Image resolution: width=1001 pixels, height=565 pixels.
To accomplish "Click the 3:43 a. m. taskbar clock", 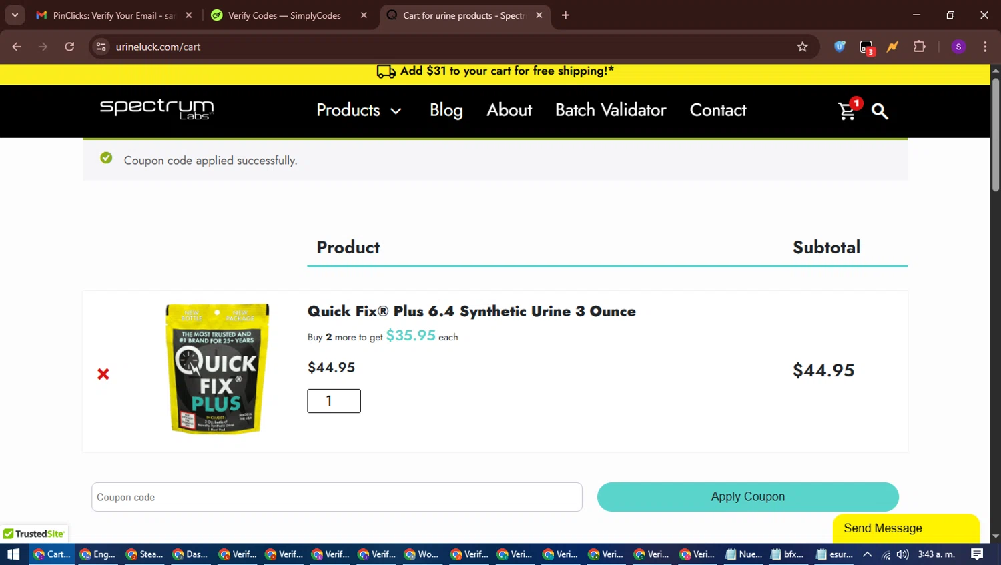I will pos(936,554).
